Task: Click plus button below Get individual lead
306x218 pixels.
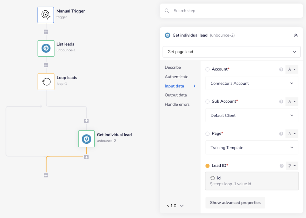Action: [x=86, y=157]
